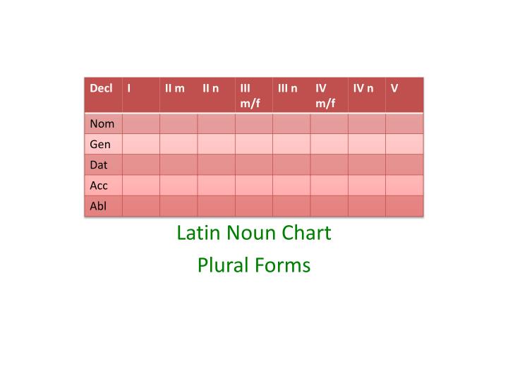Select the Dat row label
The width and height of the screenshot is (508, 381).
click(103, 164)
